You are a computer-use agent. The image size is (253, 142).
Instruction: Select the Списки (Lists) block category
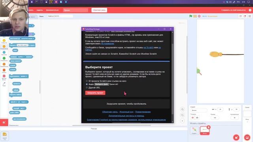coord(4,71)
